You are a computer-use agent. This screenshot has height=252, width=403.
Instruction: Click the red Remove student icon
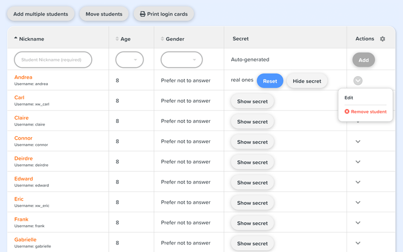pos(347,112)
